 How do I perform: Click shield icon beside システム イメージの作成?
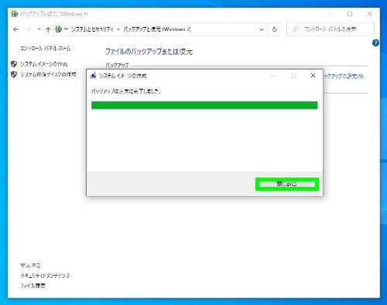(x=14, y=64)
